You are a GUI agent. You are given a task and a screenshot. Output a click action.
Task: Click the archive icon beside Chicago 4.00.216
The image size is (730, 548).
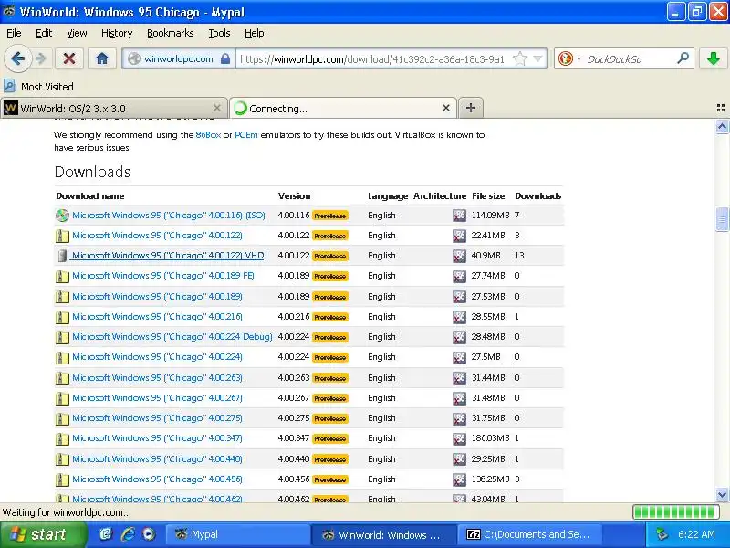coord(62,317)
